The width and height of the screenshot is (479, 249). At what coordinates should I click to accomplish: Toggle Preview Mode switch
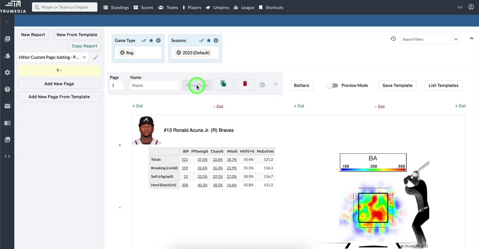332,85
